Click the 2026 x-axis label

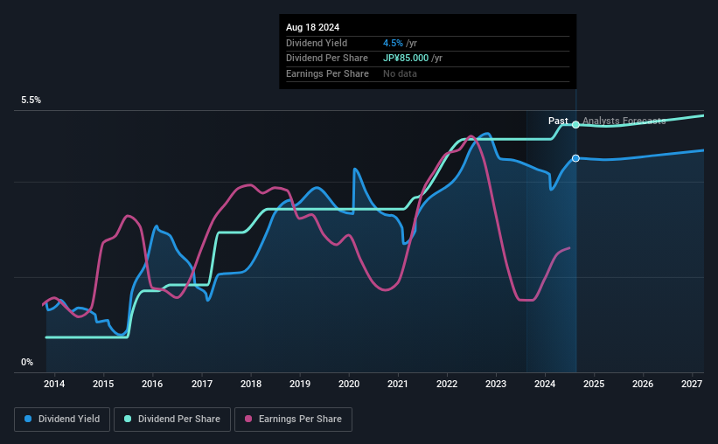coord(643,384)
